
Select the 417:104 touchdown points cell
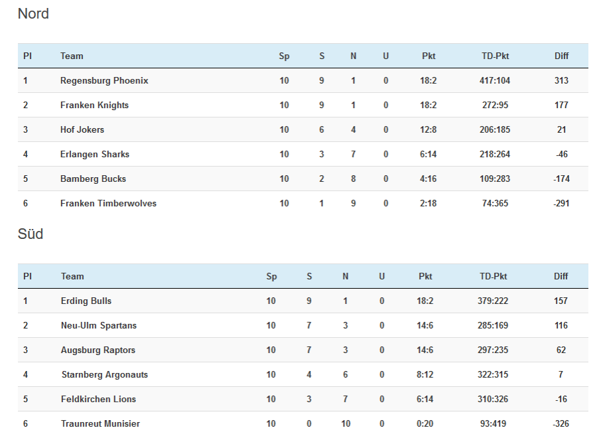click(x=495, y=81)
